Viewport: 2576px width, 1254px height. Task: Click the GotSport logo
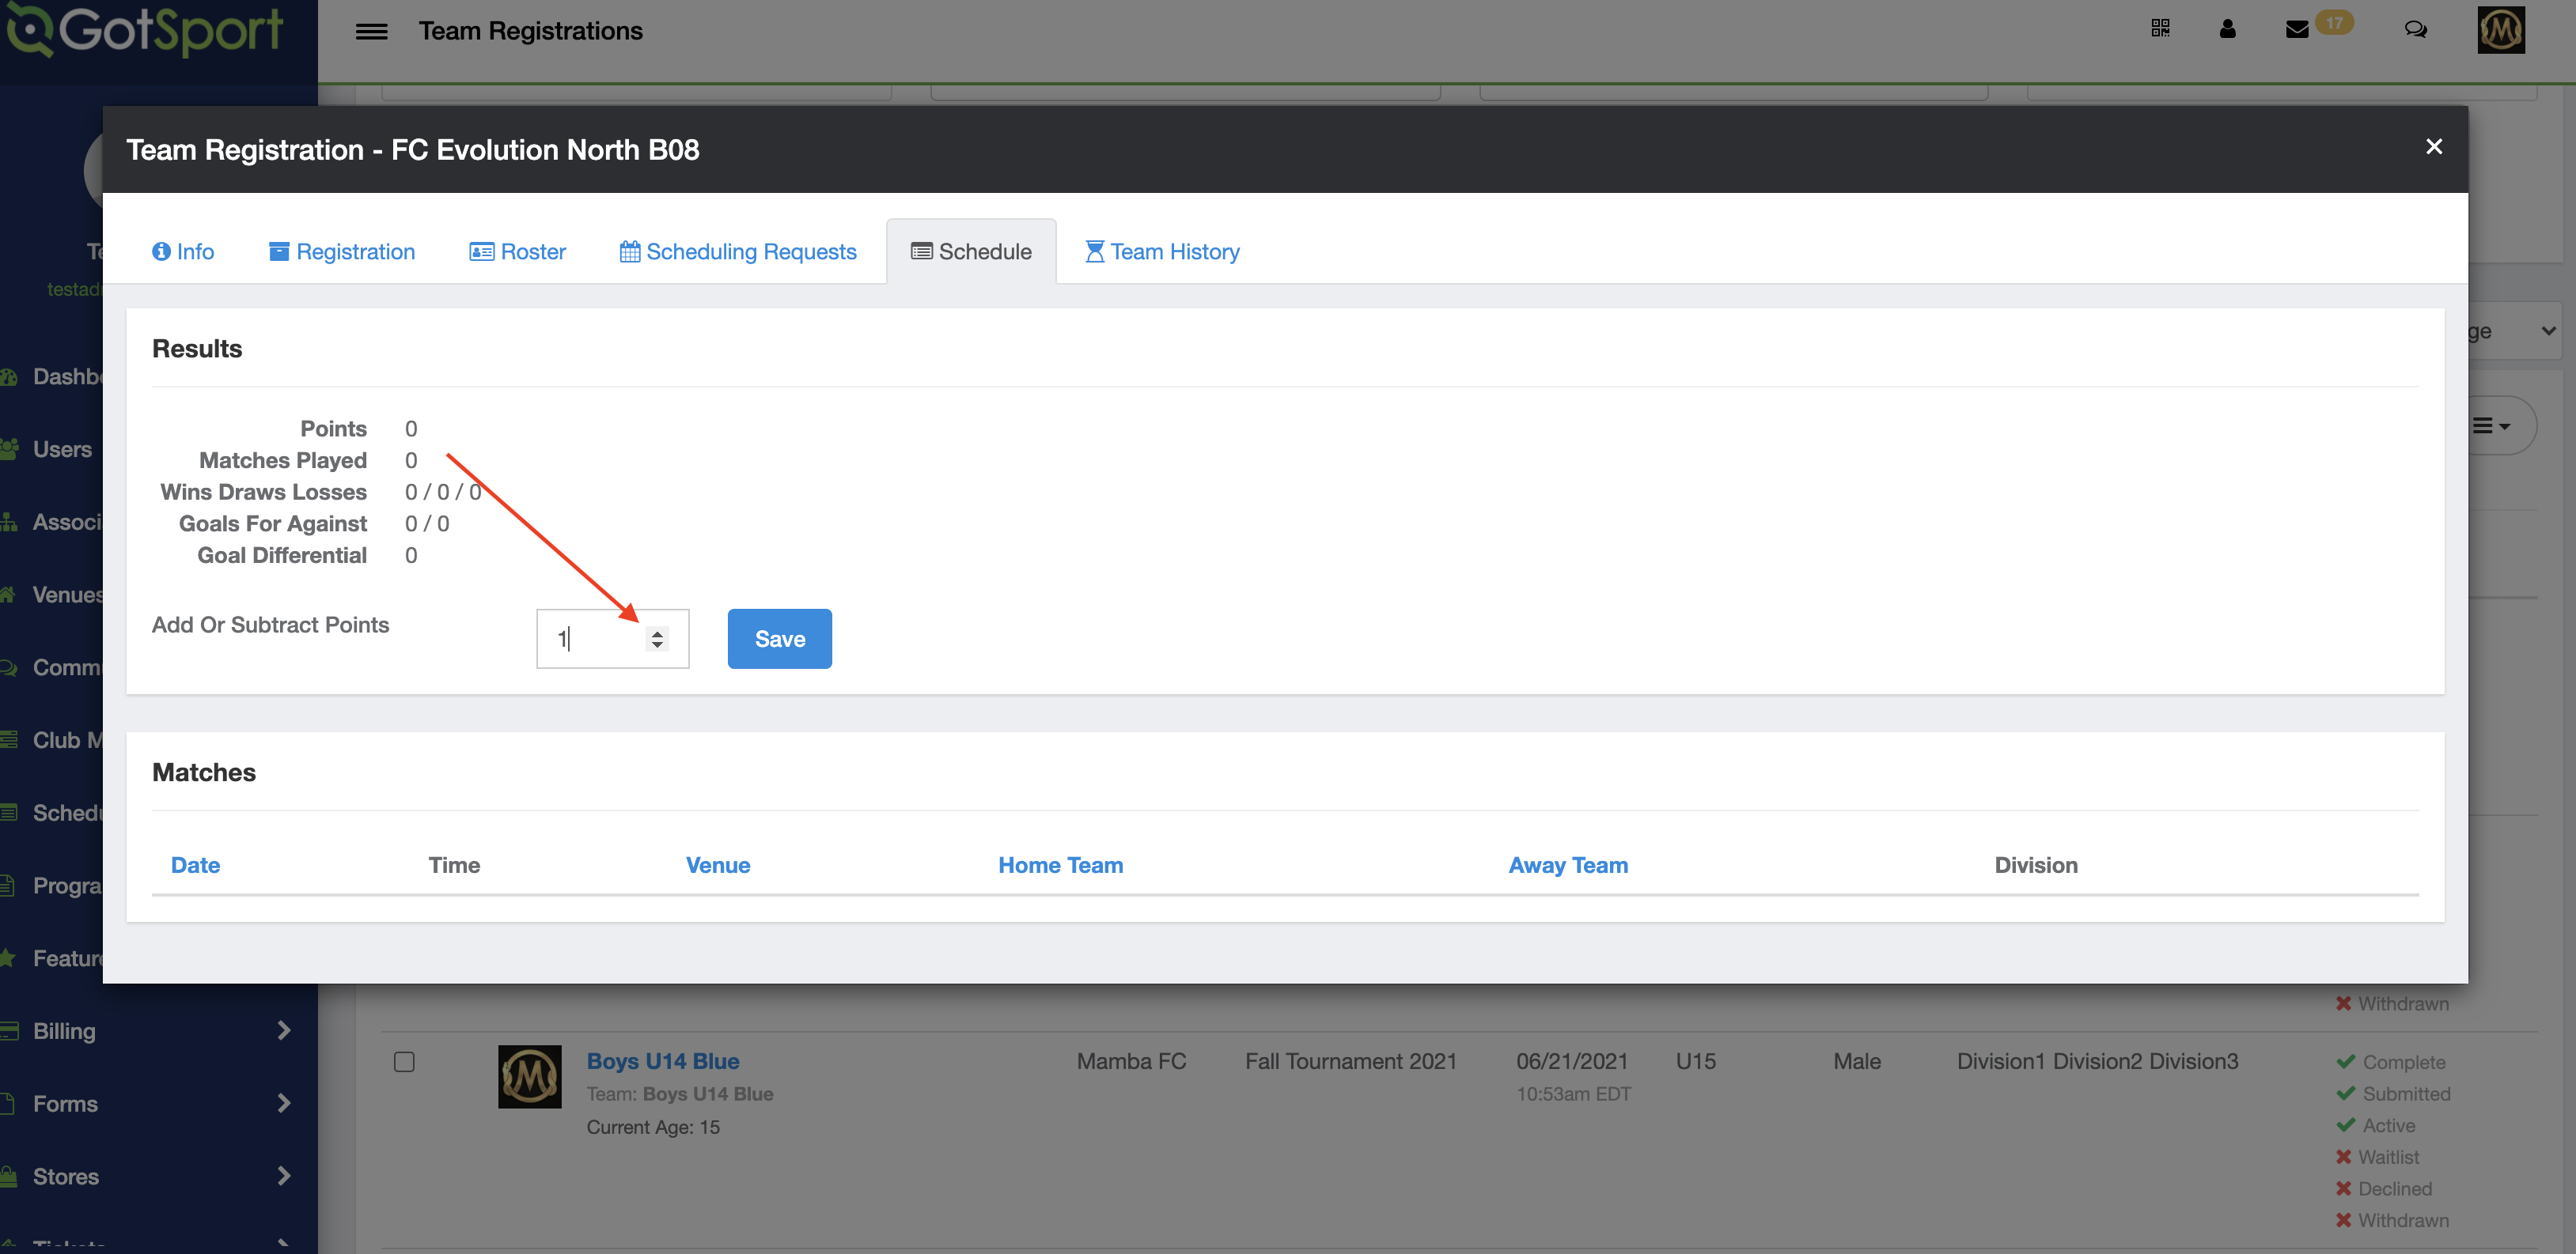click(x=146, y=29)
